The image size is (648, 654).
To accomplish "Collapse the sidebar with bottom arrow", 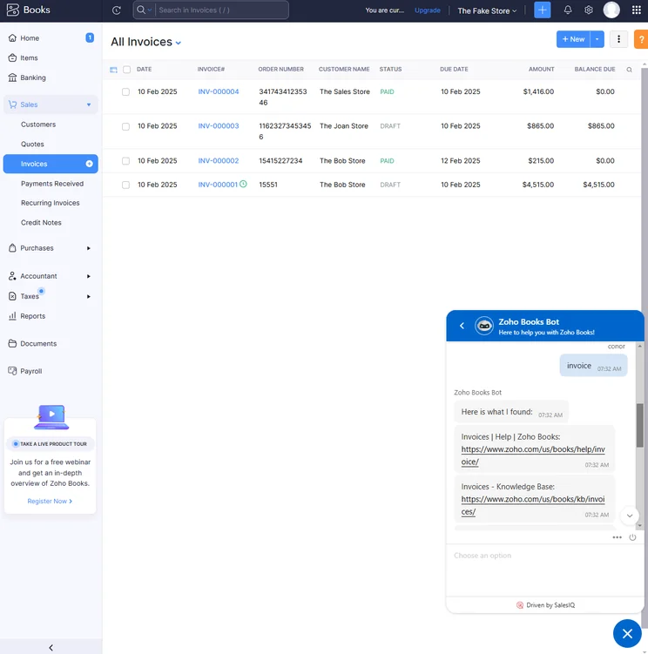I will tap(51, 647).
